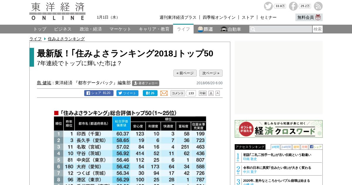Open the RSS feed icon

point(318,6)
